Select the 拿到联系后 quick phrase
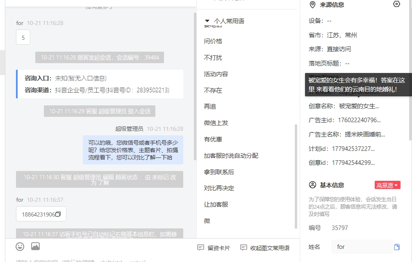The height and width of the screenshot is (262, 412). [x=219, y=172]
